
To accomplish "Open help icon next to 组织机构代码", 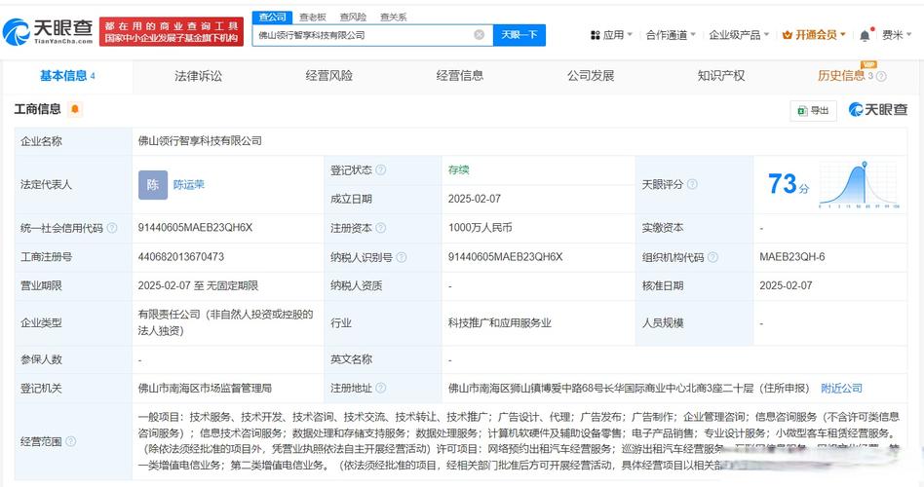I will pos(713,257).
